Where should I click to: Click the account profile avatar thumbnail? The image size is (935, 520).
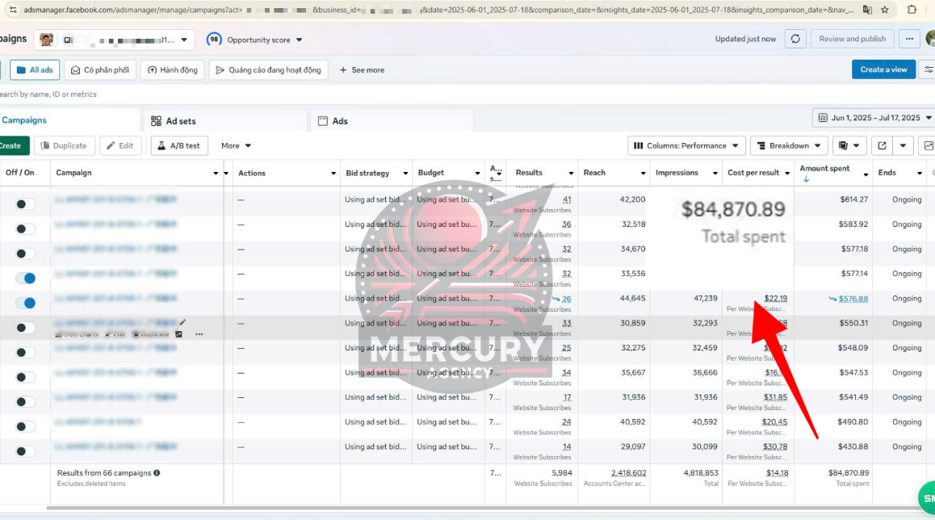pos(46,40)
